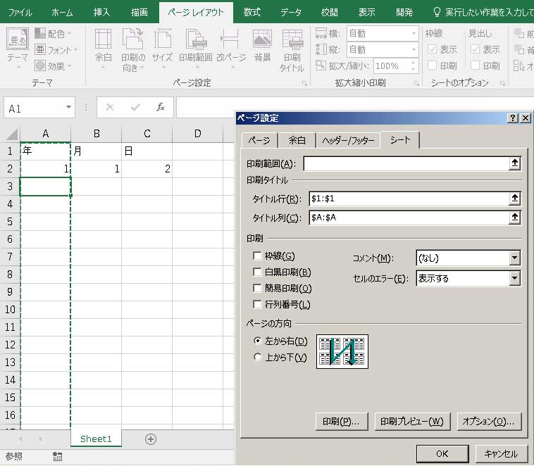Click inside the 印刷範囲(A) input field
Screen dimensions: 534x466
406,163
